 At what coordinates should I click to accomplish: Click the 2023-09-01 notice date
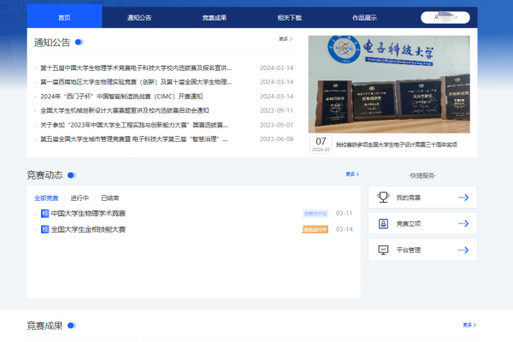[x=276, y=125]
